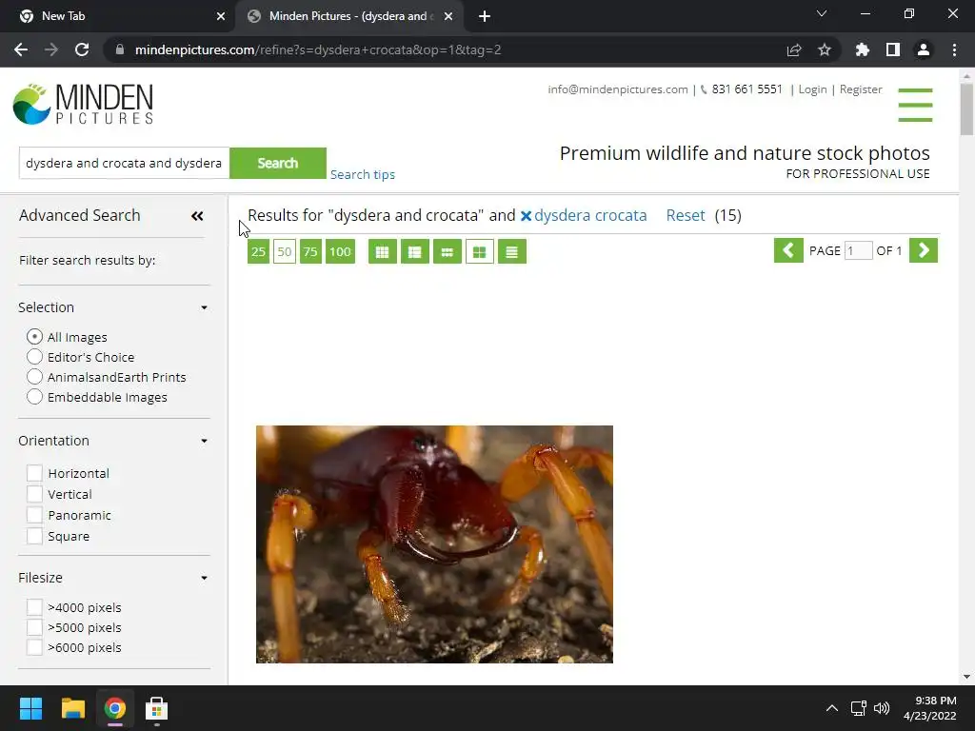
Task: Collapse Advanced Search with double-chevron icon
Action: click(x=197, y=216)
